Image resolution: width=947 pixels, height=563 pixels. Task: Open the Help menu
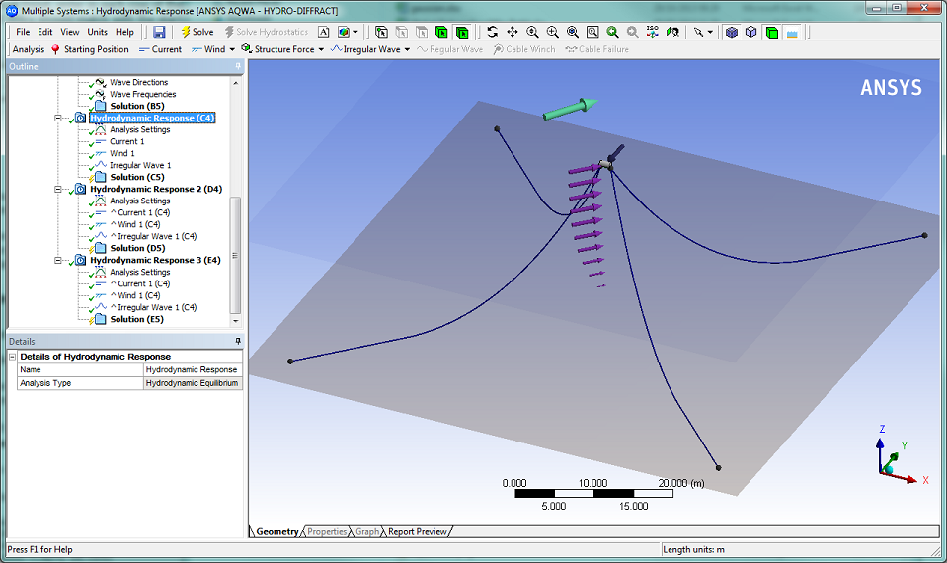point(125,32)
